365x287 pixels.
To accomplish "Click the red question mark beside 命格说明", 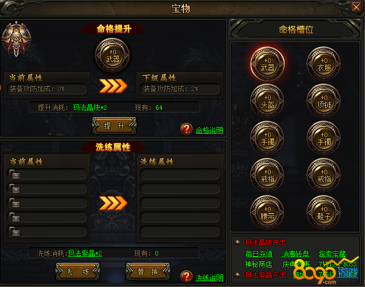I will click(x=186, y=129).
